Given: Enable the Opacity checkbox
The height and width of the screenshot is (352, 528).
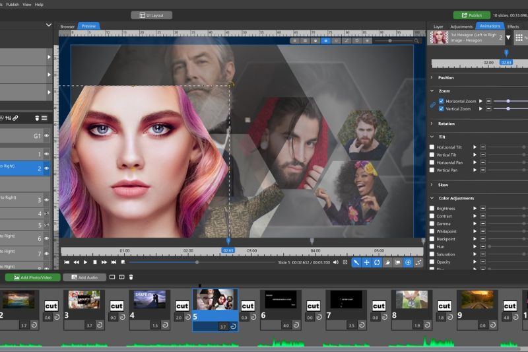Looking at the screenshot, I should (x=432, y=262).
